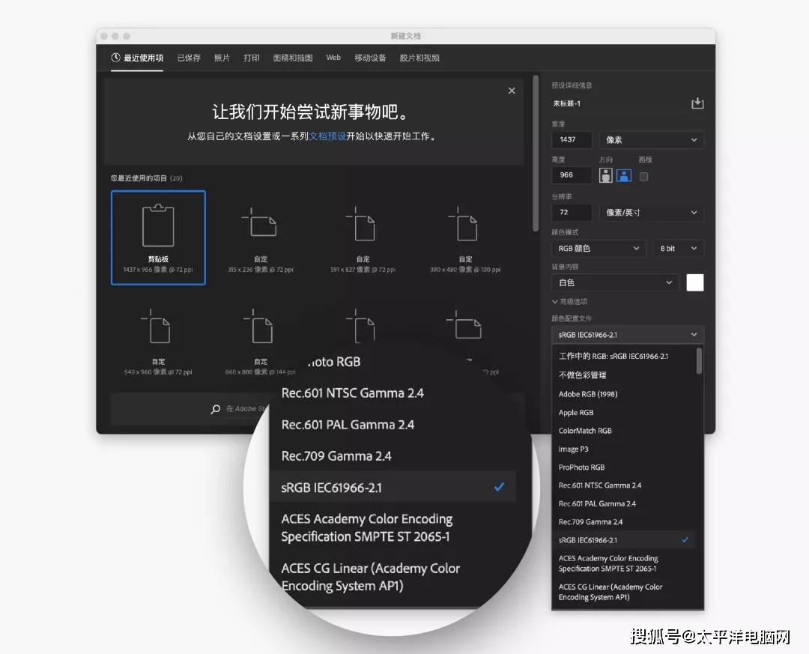
Task: Enable the 画板 artboard checkbox
Action: point(643,176)
